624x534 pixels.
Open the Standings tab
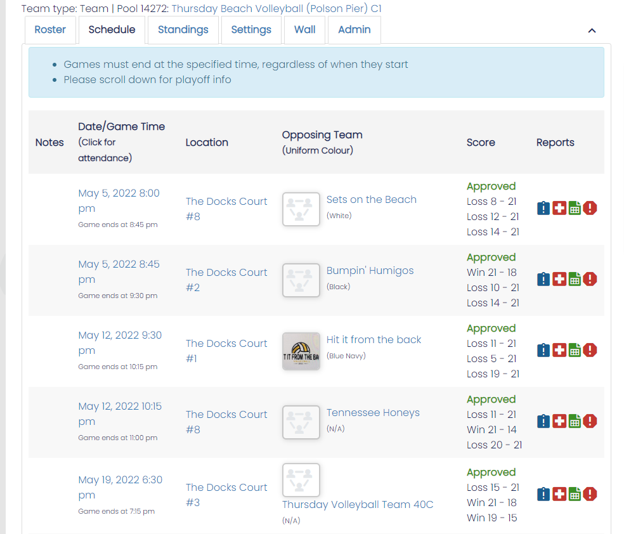pos(183,30)
